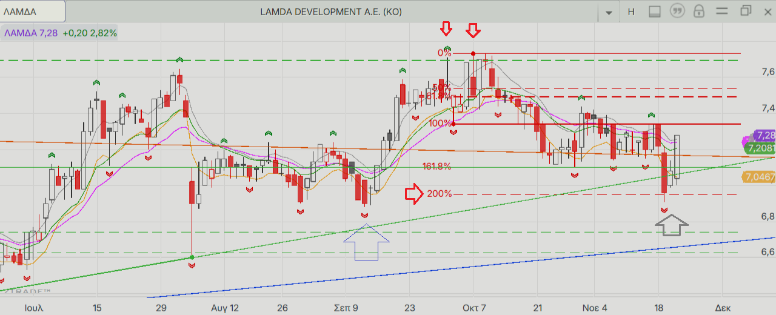Click the 6,6 price axis label

click(x=768, y=252)
